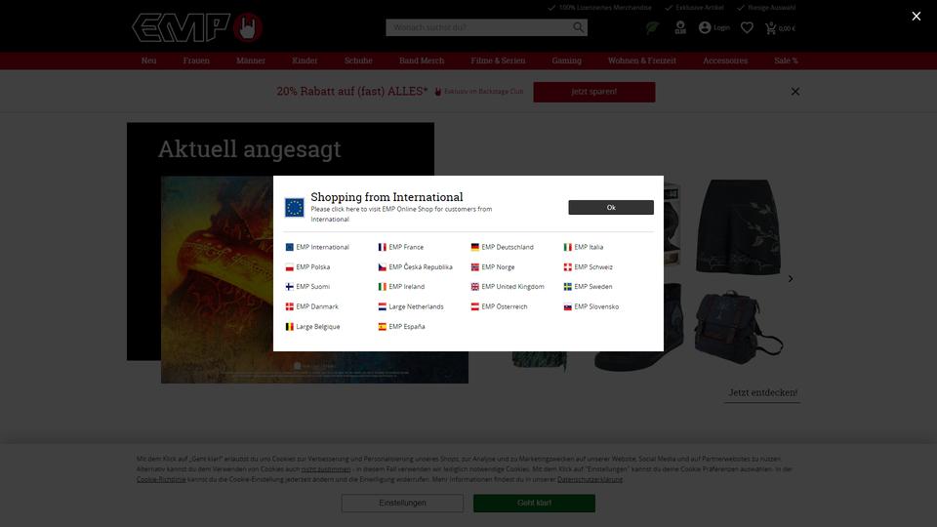Open the Aktuell angesagt banner image
937x527 pixels.
[314, 280]
